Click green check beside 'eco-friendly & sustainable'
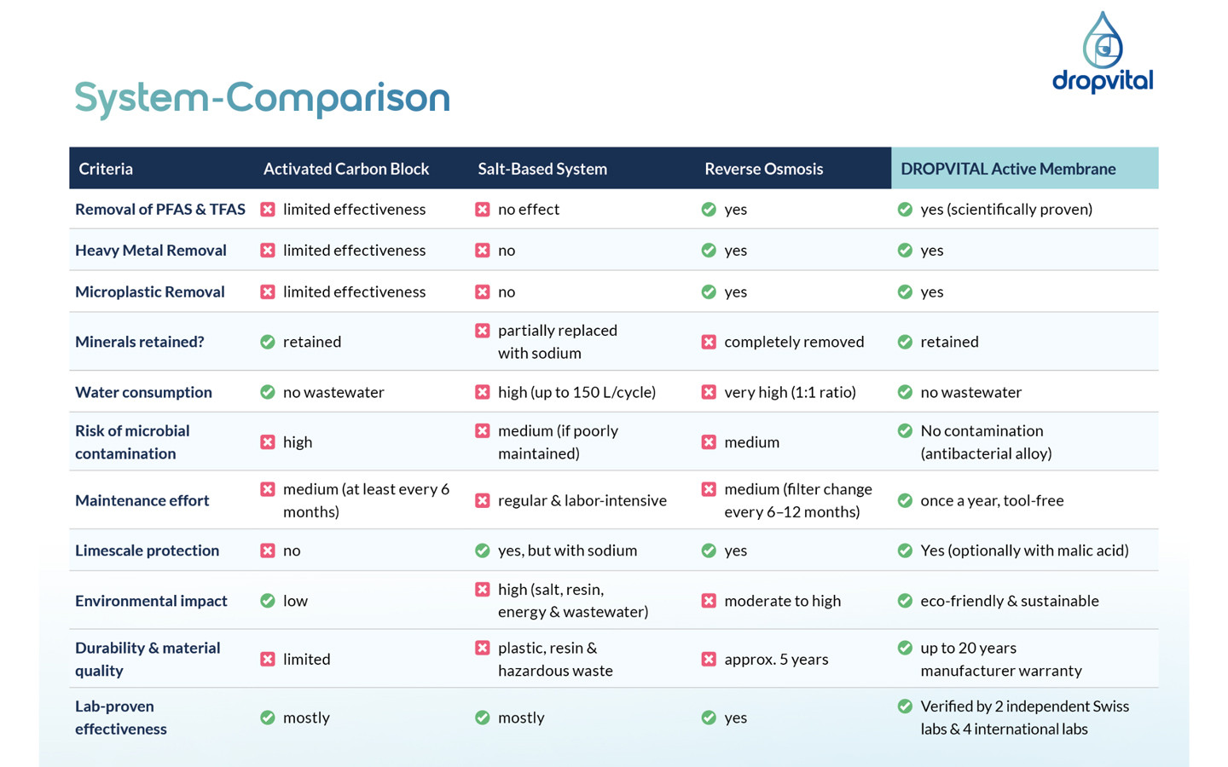 pyautogui.click(x=905, y=601)
